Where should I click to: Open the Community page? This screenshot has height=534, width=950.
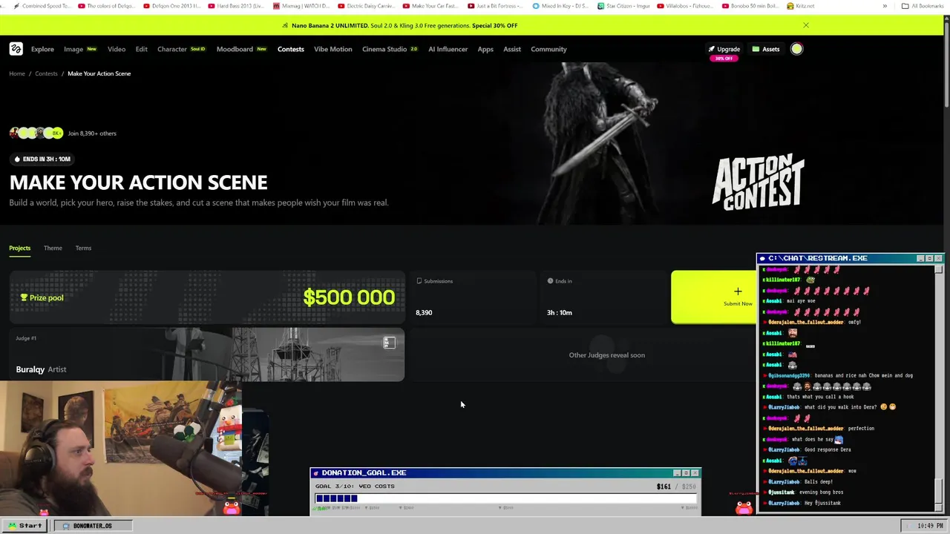pyautogui.click(x=548, y=49)
